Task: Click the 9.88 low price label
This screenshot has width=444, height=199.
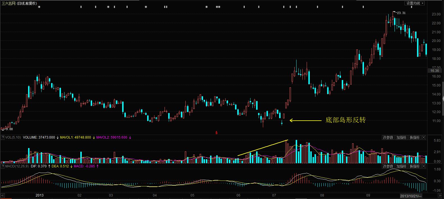Action: [9, 129]
